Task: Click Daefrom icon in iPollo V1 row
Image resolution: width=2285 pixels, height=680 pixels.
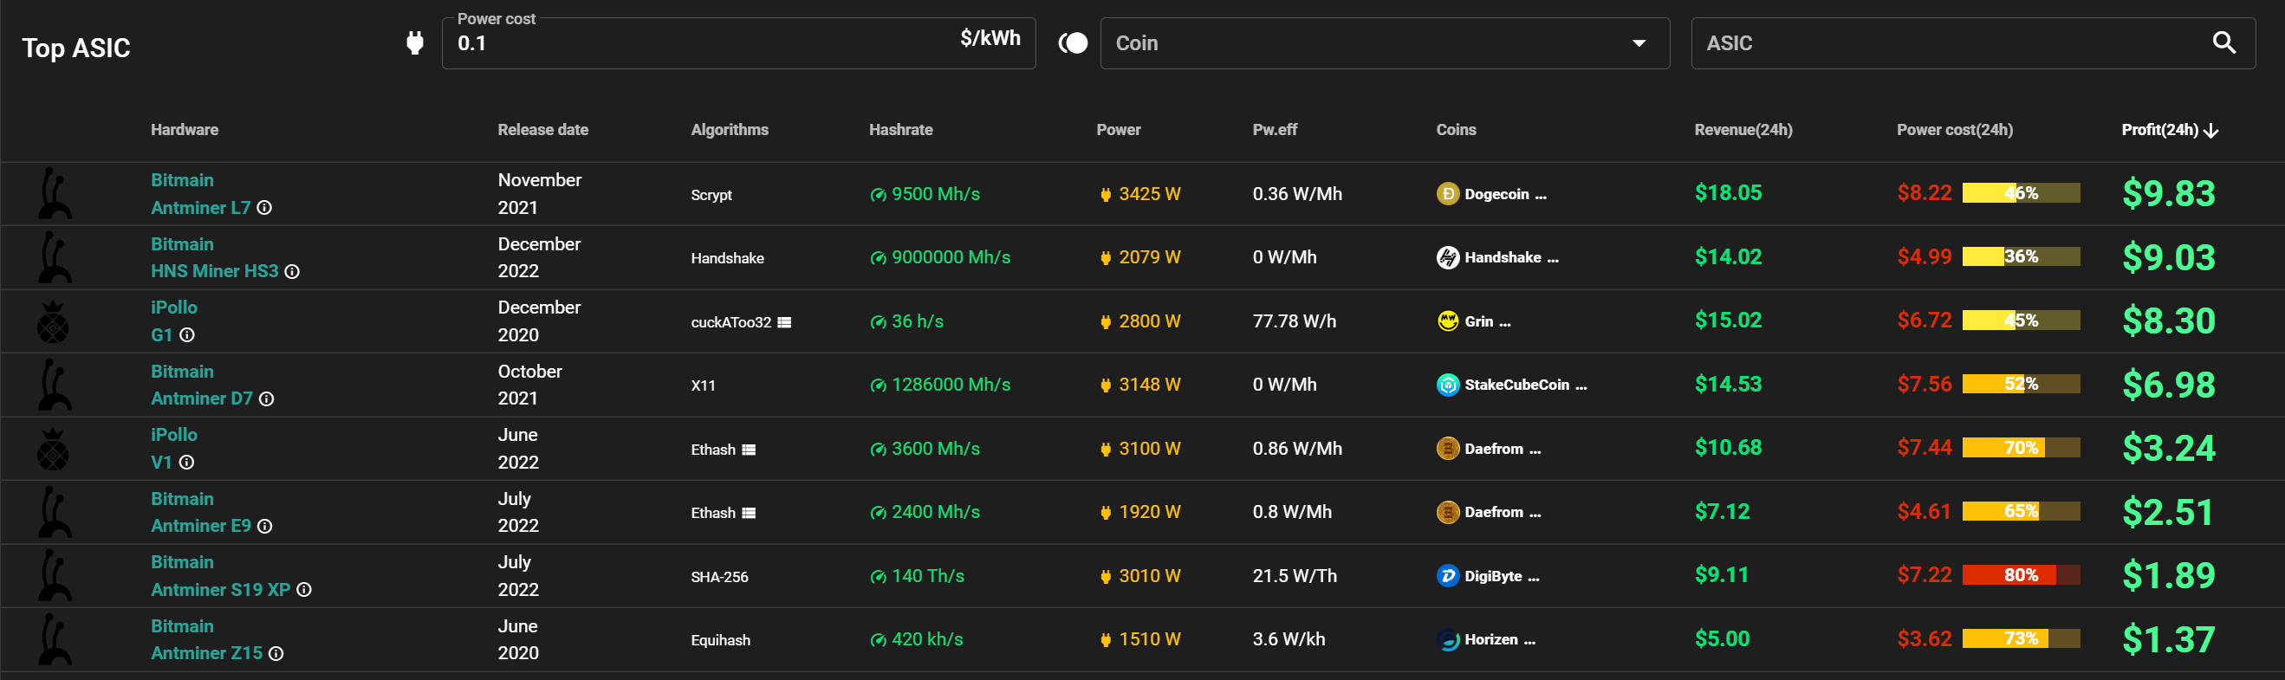Action: point(1448,449)
